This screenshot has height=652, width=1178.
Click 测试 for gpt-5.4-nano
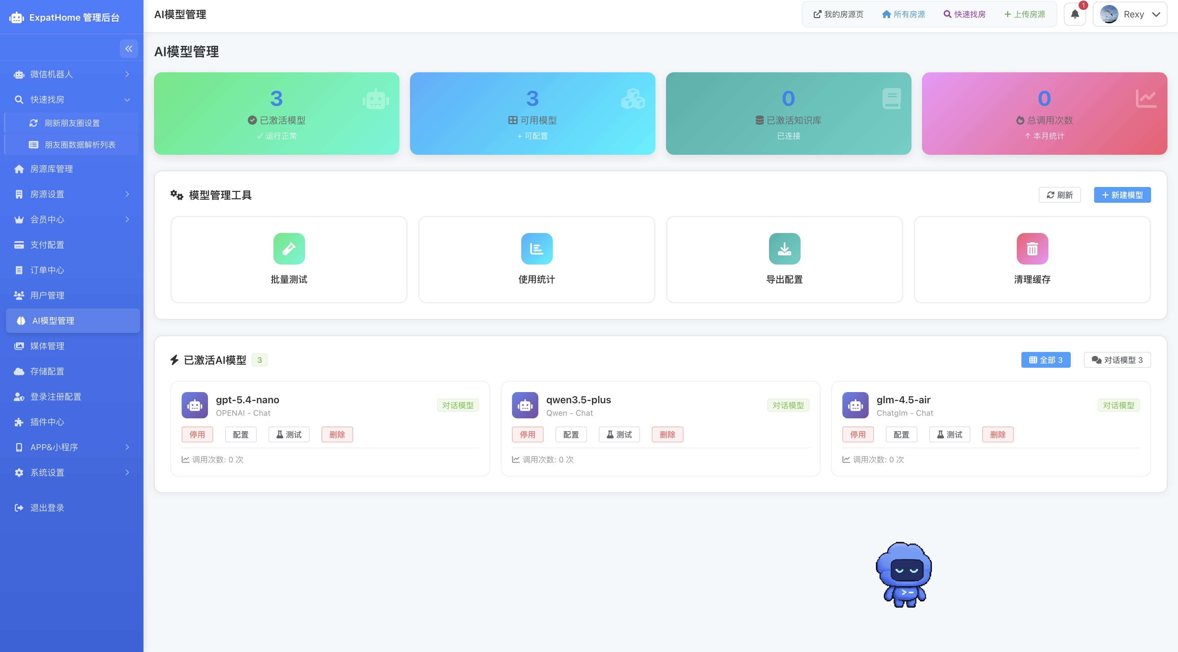[289, 434]
